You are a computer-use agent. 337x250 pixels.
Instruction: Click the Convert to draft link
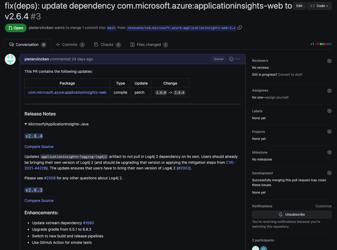pos(290,75)
